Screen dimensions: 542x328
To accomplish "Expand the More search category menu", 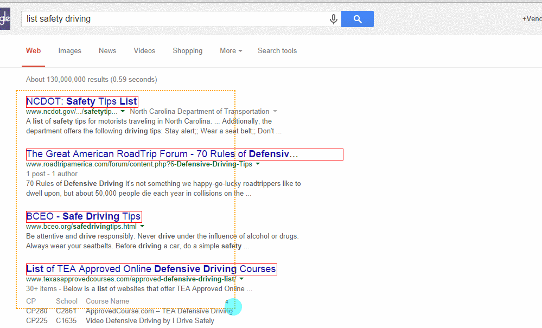I will click(x=231, y=51).
